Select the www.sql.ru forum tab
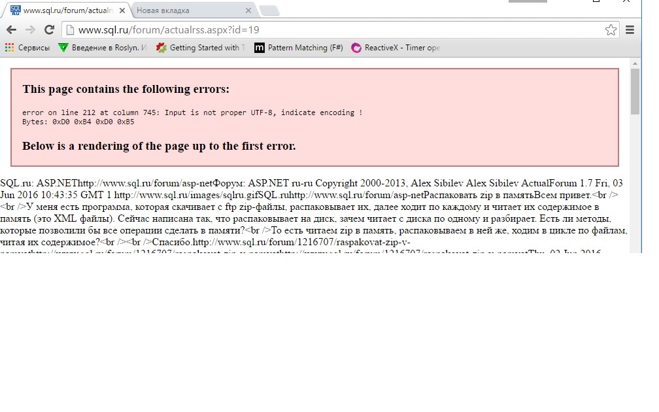 click(x=65, y=10)
